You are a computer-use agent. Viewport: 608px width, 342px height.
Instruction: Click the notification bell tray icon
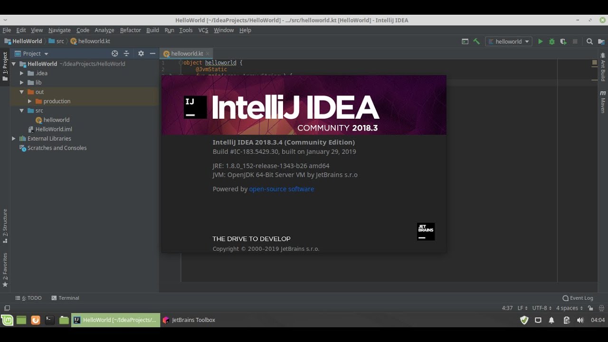(x=551, y=320)
